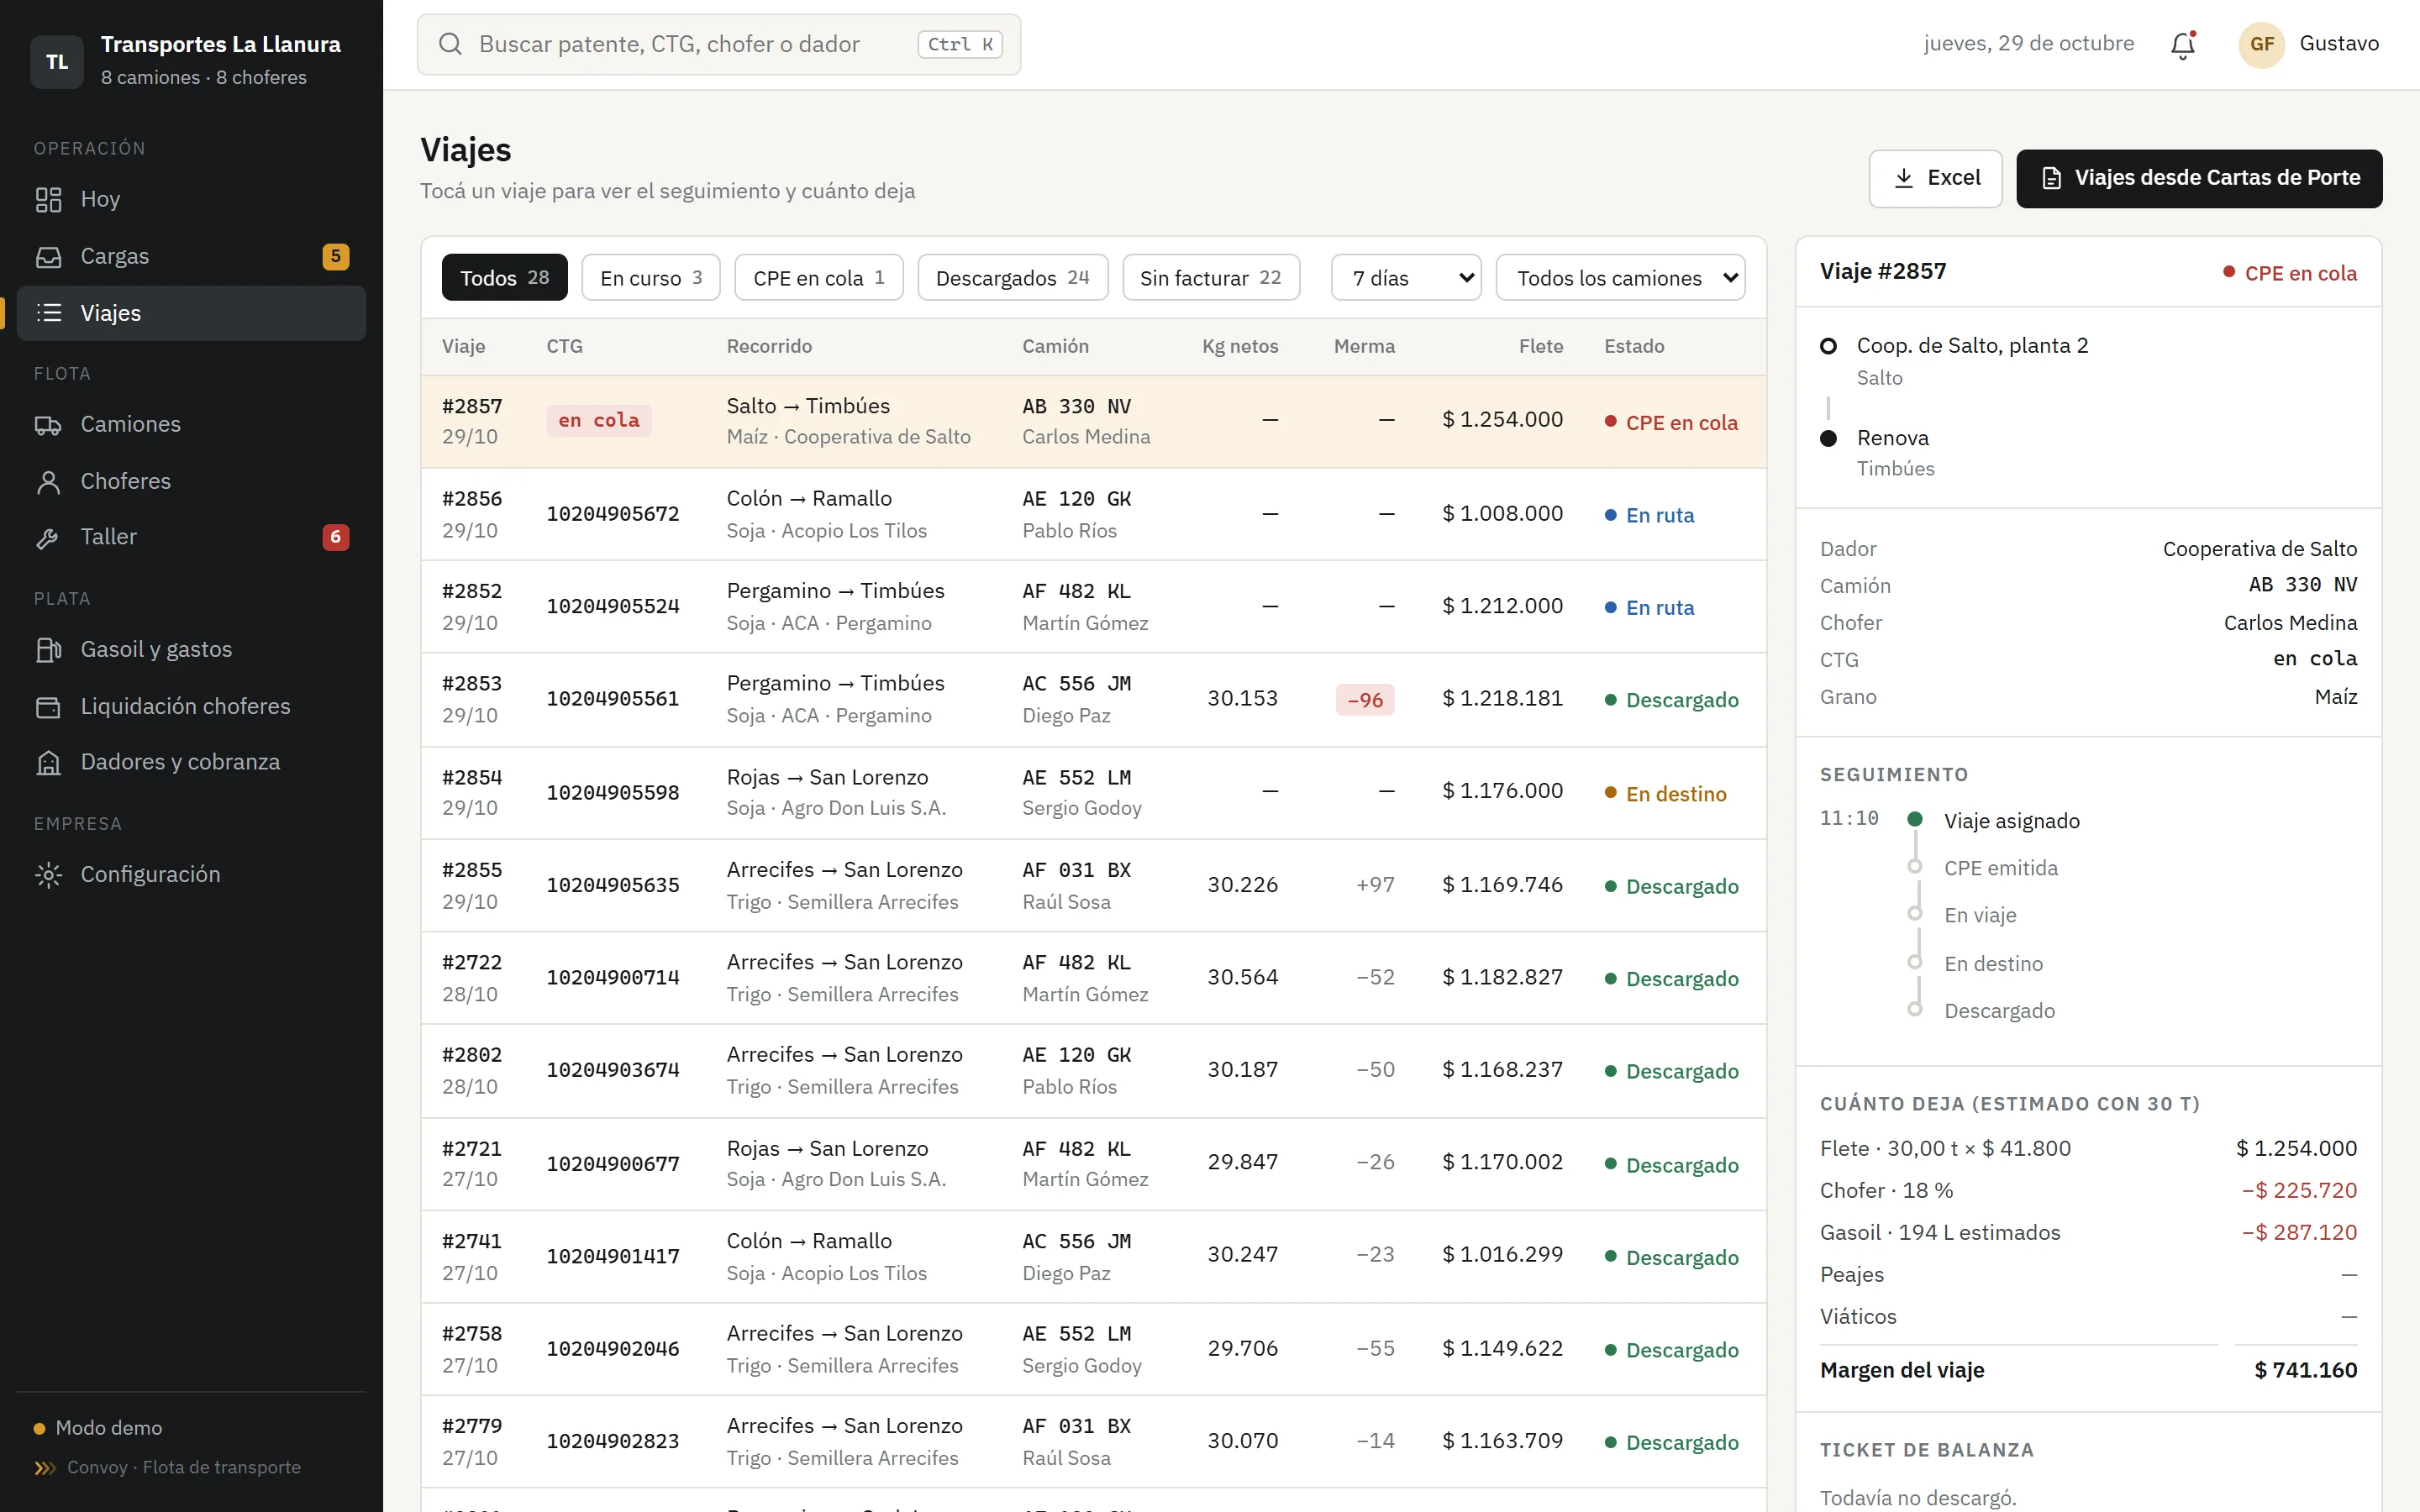The image size is (2420, 1512).
Task: Click the Choferes person icon
Action: tap(48, 482)
